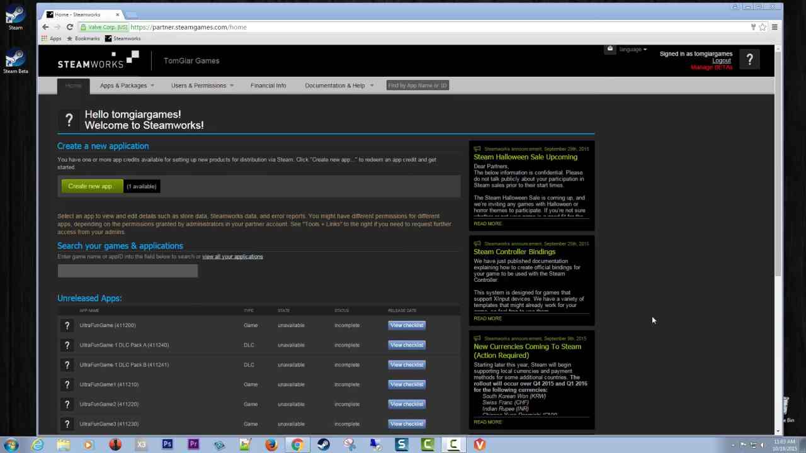Launch Firefox from the taskbar
806x453 pixels.
coord(271,445)
